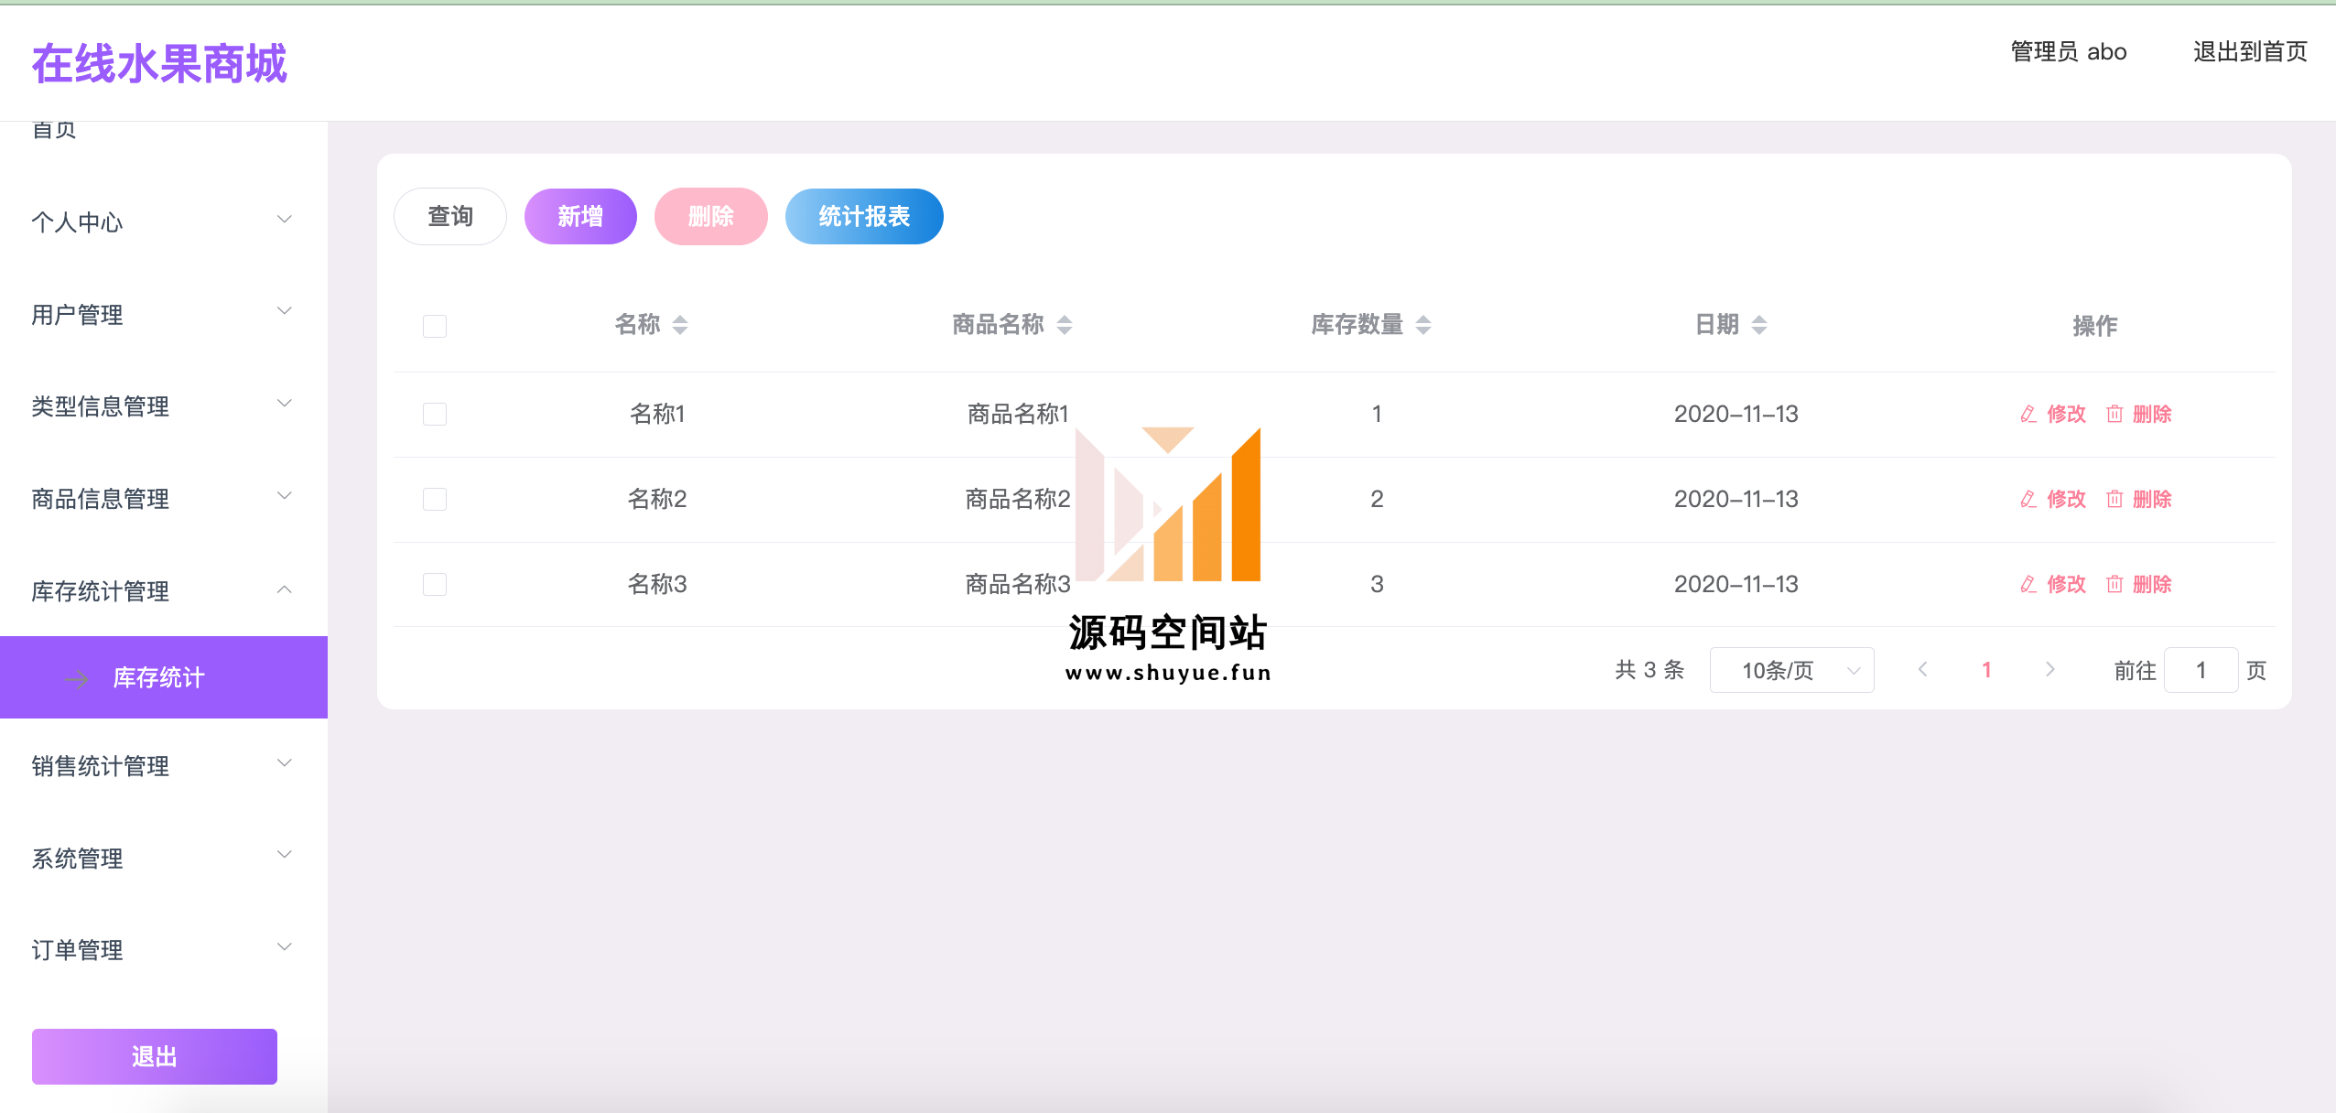The image size is (2336, 1113).
Task: Click the 删除 link for 名称2 row
Action: [x=2151, y=499]
